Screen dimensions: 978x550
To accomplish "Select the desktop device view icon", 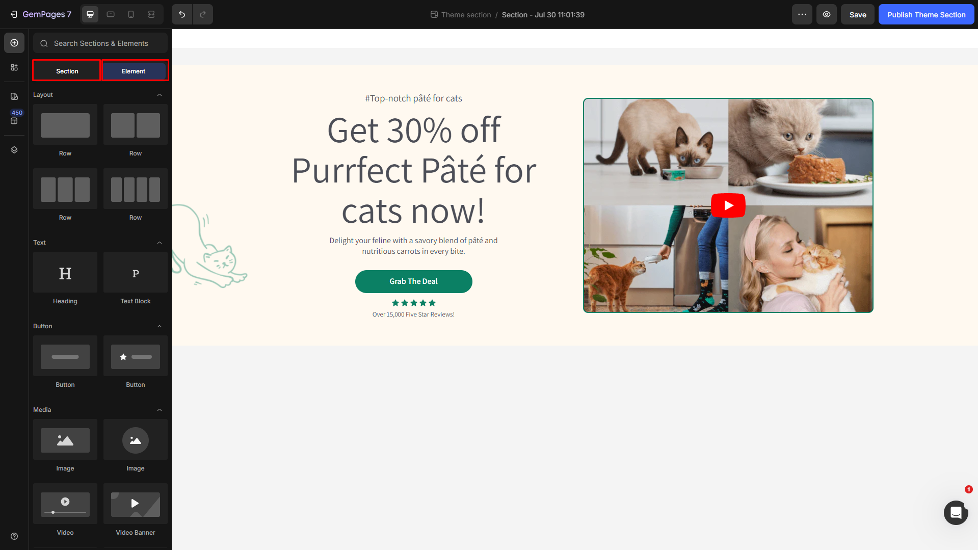I will pyautogui.click(x=90, y=14).
